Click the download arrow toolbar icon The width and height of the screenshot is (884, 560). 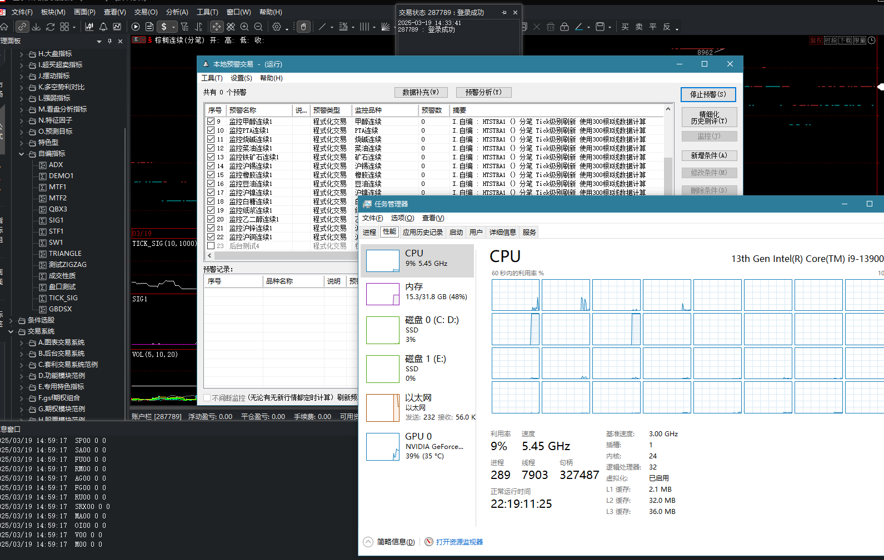point(36,27)
